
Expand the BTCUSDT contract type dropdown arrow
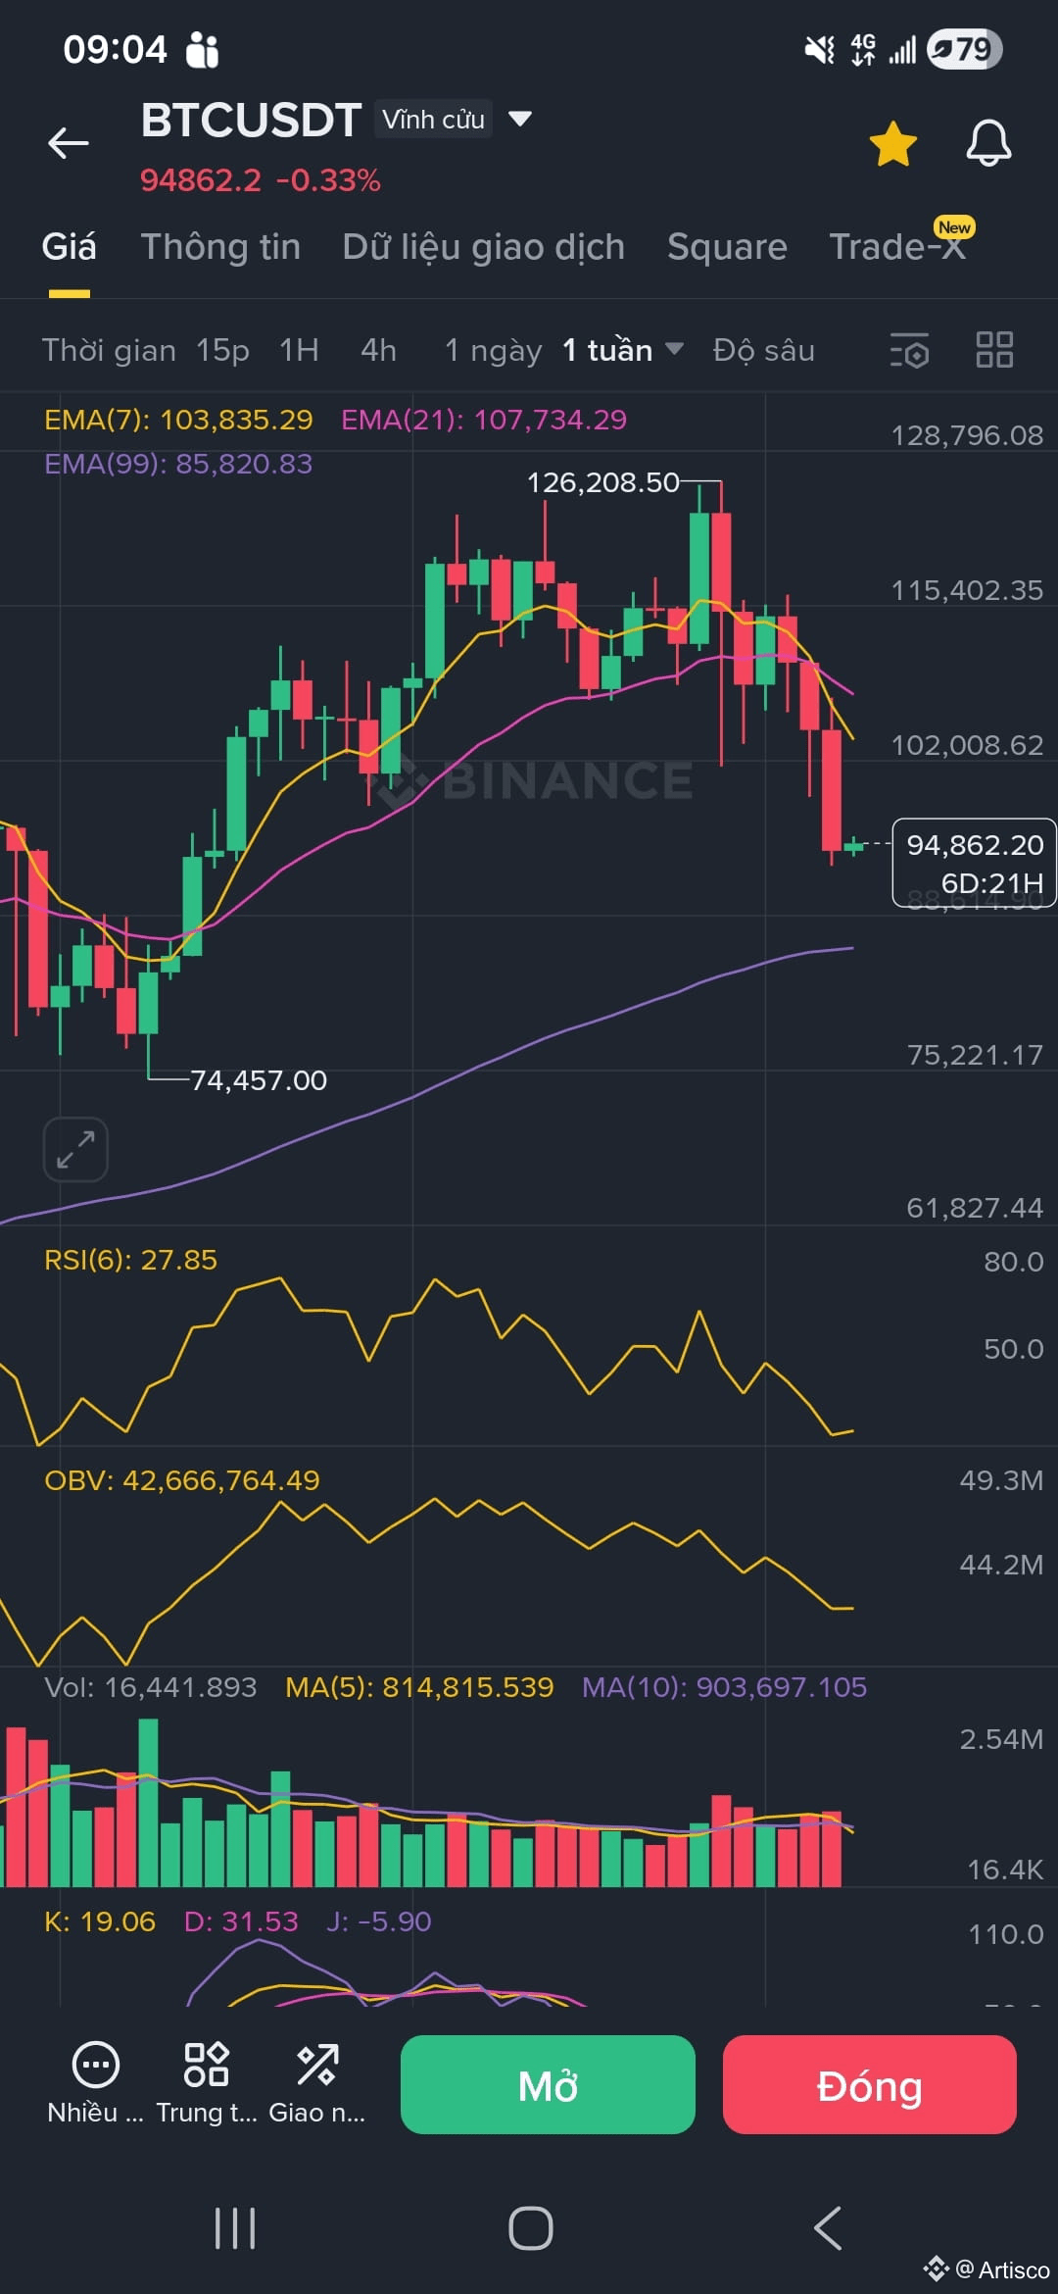click(x=519, y=120)
